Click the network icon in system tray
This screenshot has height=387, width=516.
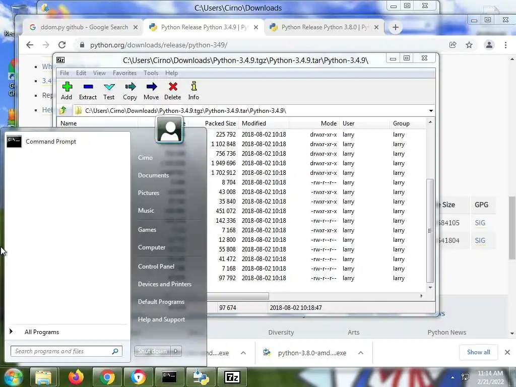tap(465, 377)
